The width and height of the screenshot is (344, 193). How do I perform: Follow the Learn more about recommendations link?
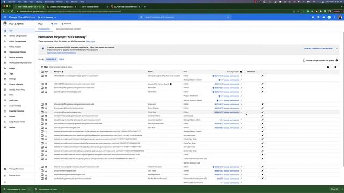click(61, 53)
